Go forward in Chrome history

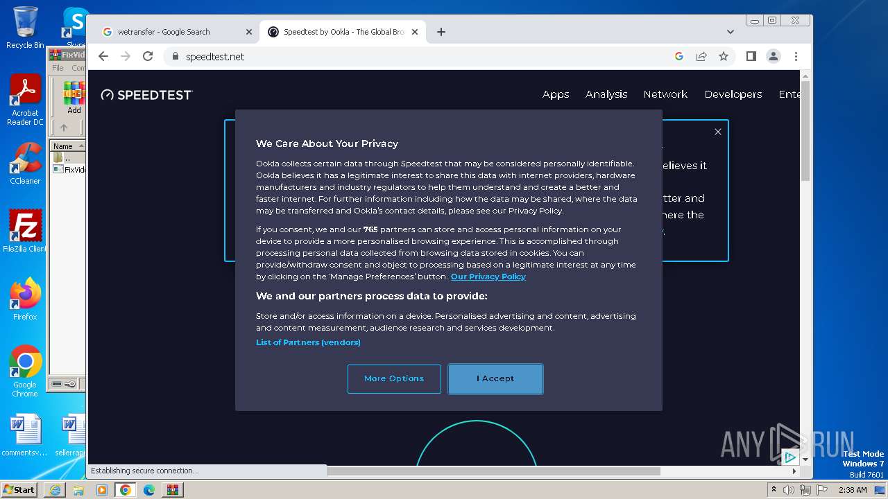click(126, 57)
